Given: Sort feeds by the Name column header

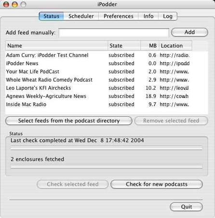Looking at the screenshot, I should 56,46.
